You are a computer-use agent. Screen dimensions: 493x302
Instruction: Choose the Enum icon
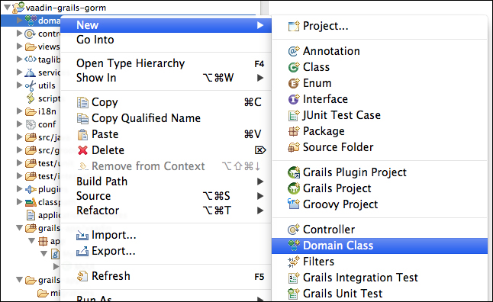point(294,83)
